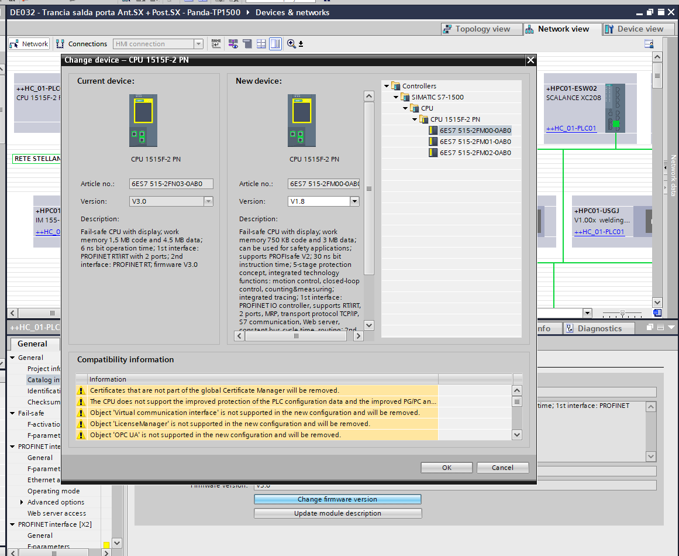Collapse the Controllers folder in catalog
Image resolution: width=679 pixels, height=556 pixels.
coord(387,86)
